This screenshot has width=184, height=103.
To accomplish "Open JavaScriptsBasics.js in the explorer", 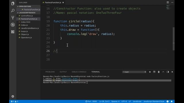I will click(30, 28).
